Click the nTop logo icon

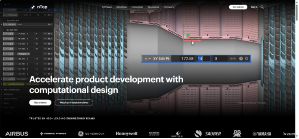click(33, 7)
